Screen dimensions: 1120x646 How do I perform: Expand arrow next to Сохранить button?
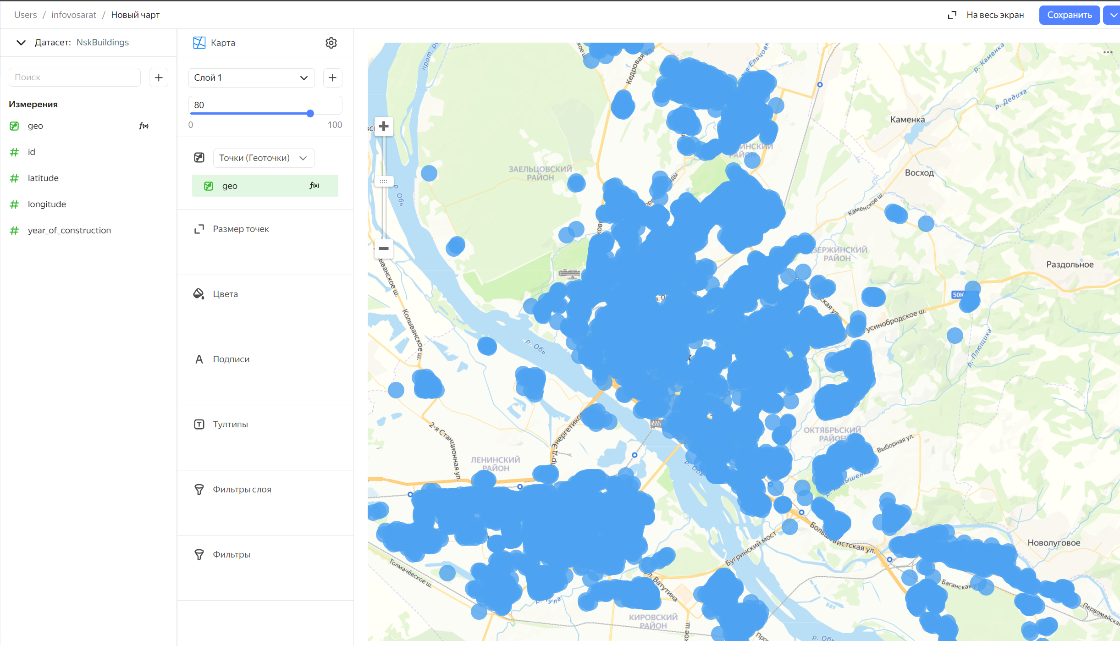tap(1113, 15)
